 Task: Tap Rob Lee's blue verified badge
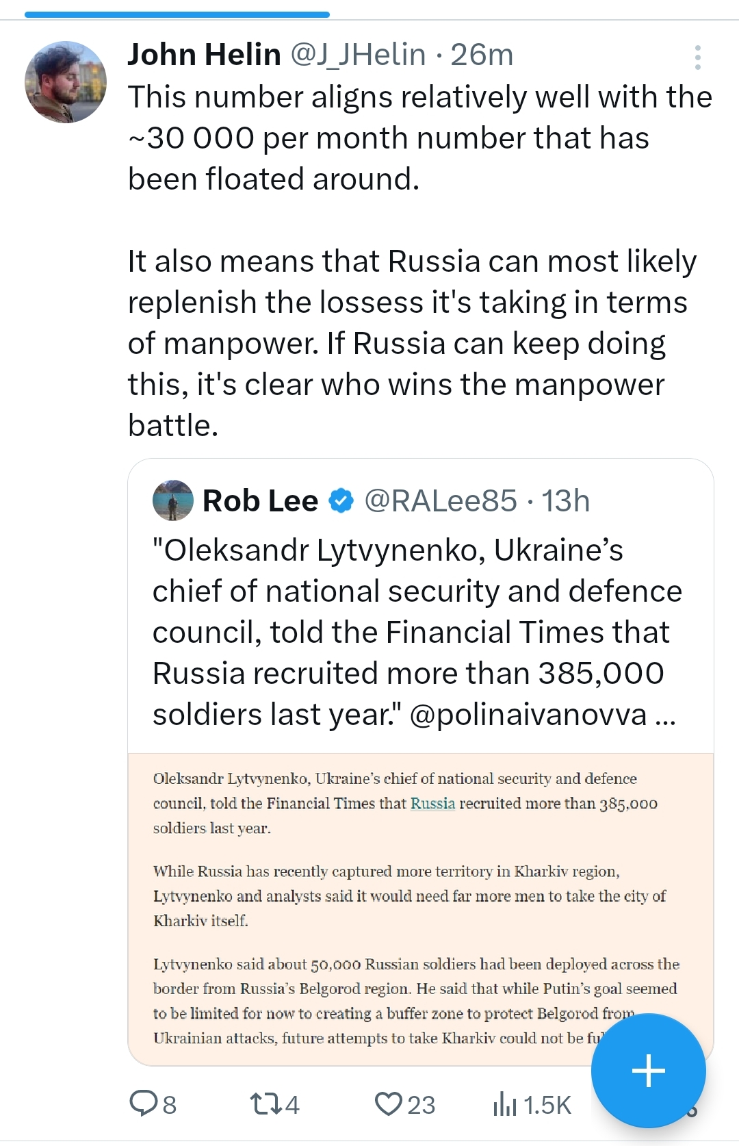(x=341, y=501)
